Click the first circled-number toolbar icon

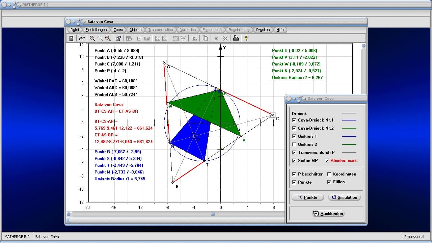157,38
